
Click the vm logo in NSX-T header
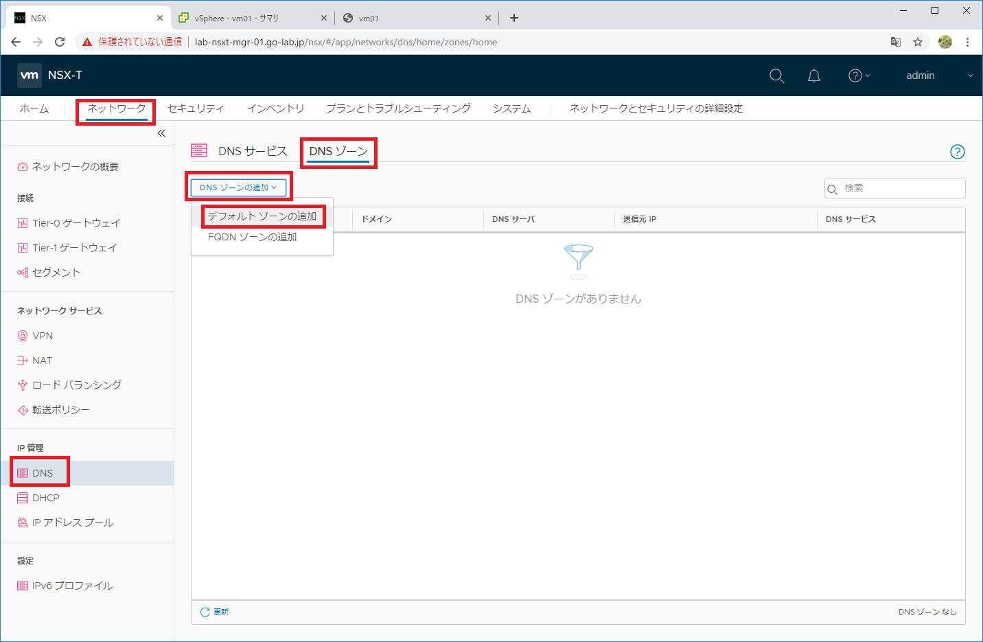30,75
